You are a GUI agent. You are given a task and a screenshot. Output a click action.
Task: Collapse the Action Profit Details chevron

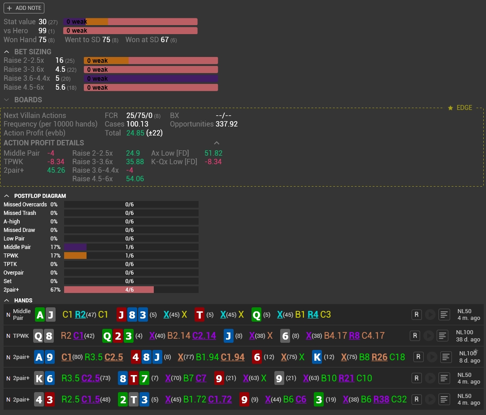pos(217,143)
